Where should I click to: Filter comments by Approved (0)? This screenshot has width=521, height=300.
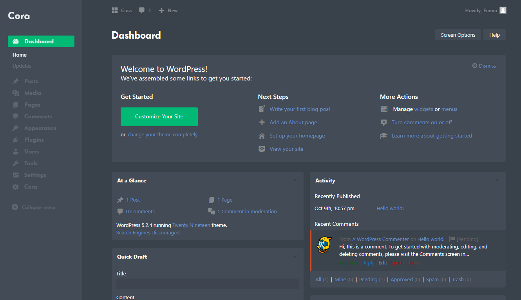(405, 280)
